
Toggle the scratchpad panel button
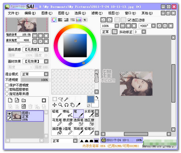85,20
